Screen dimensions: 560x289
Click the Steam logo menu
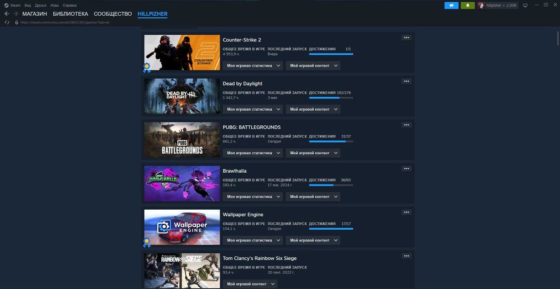coord(12,6)
